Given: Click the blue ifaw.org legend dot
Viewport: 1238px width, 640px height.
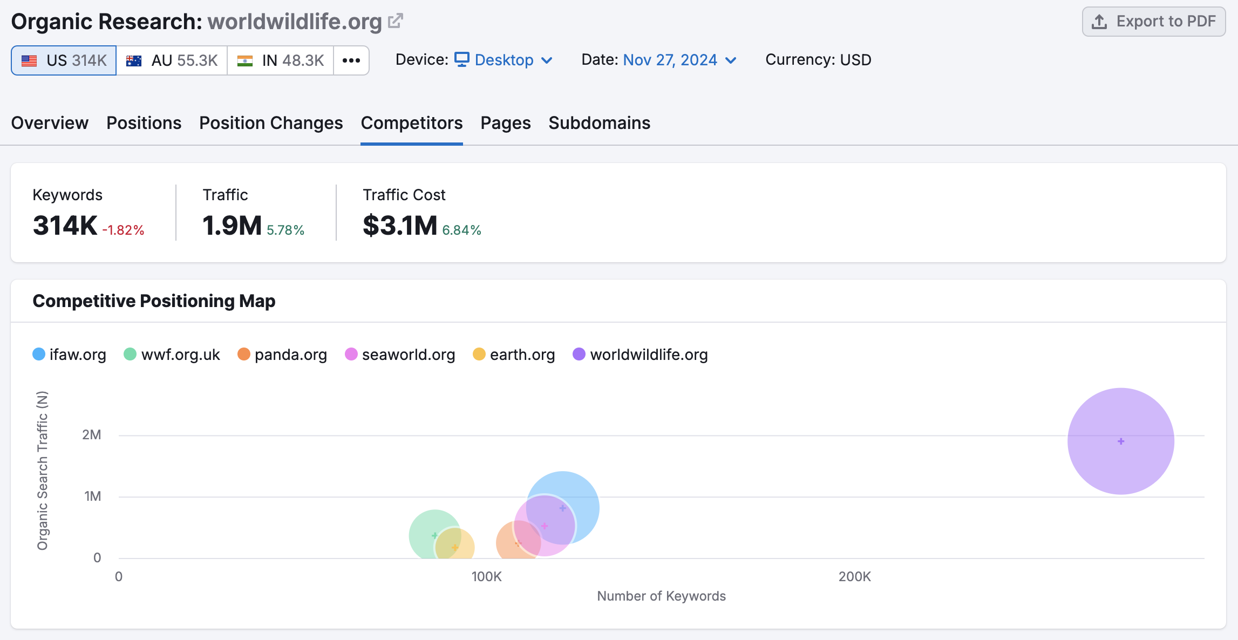Looking at the screenshot, I should click(x=39, y=354).
